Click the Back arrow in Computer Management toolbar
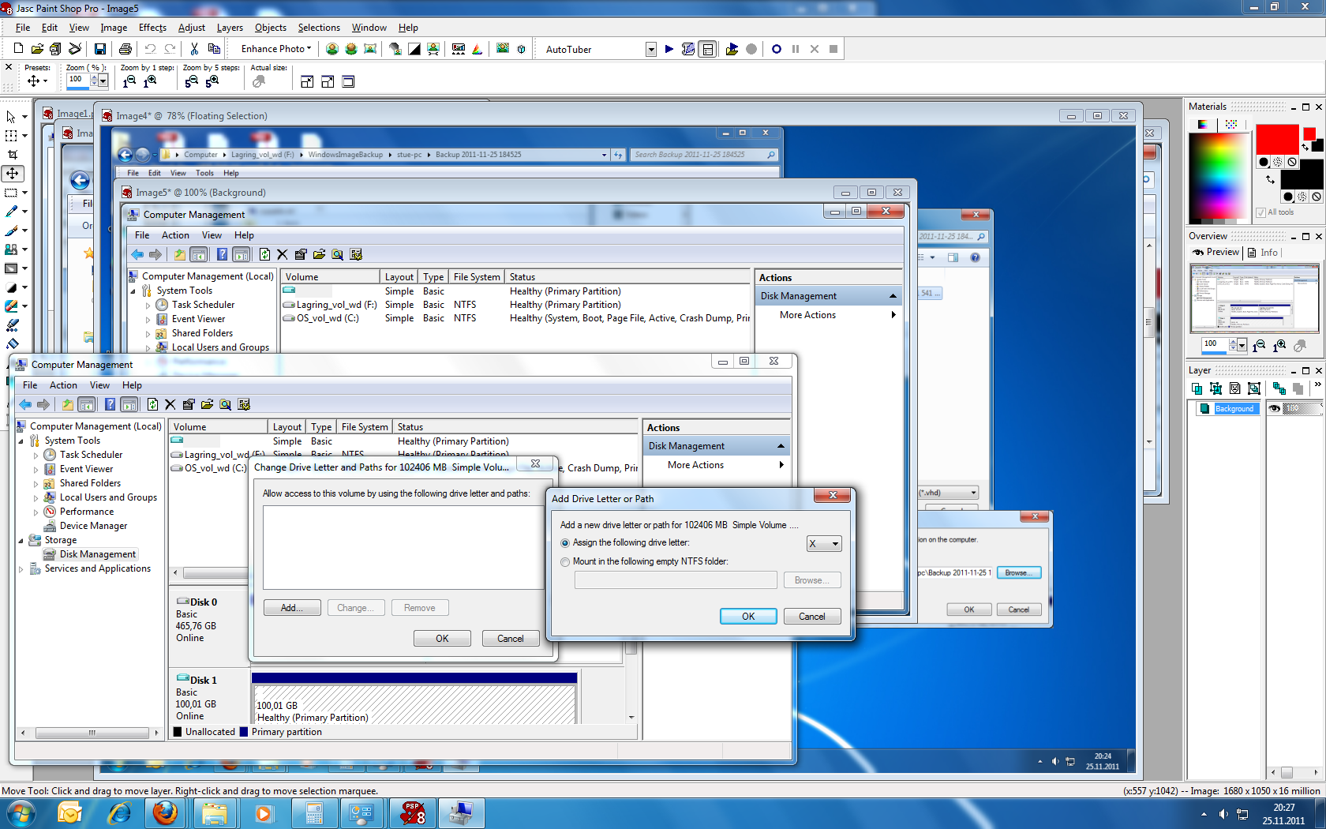This screenshot has width=1326, height=829. pos(25,404)
